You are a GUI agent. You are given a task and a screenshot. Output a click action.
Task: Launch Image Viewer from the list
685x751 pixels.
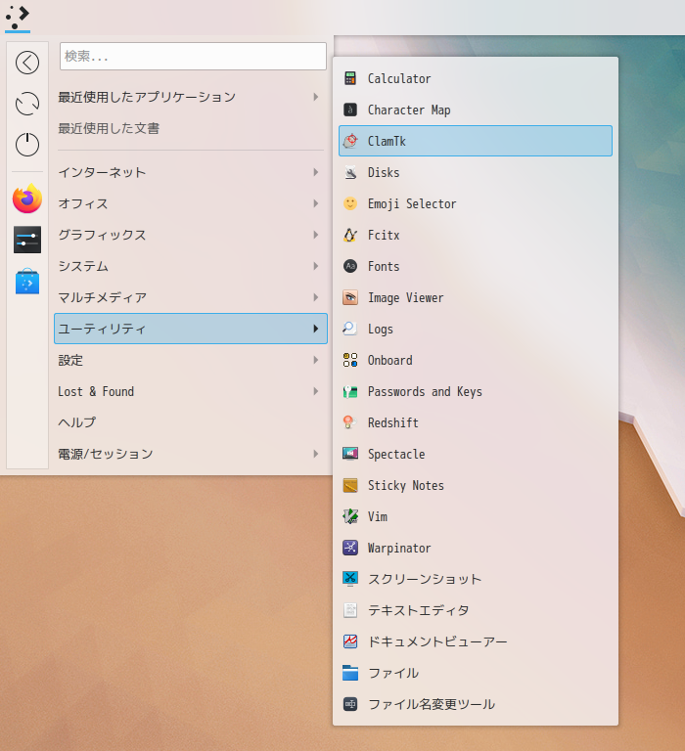tap(476, 297)
